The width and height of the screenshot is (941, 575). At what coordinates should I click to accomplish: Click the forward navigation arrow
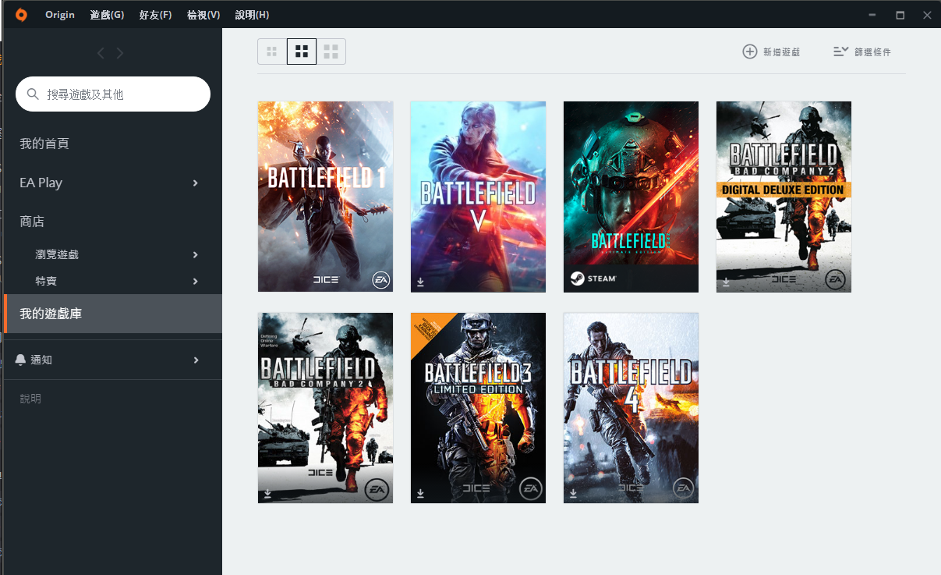coord(120,53)
